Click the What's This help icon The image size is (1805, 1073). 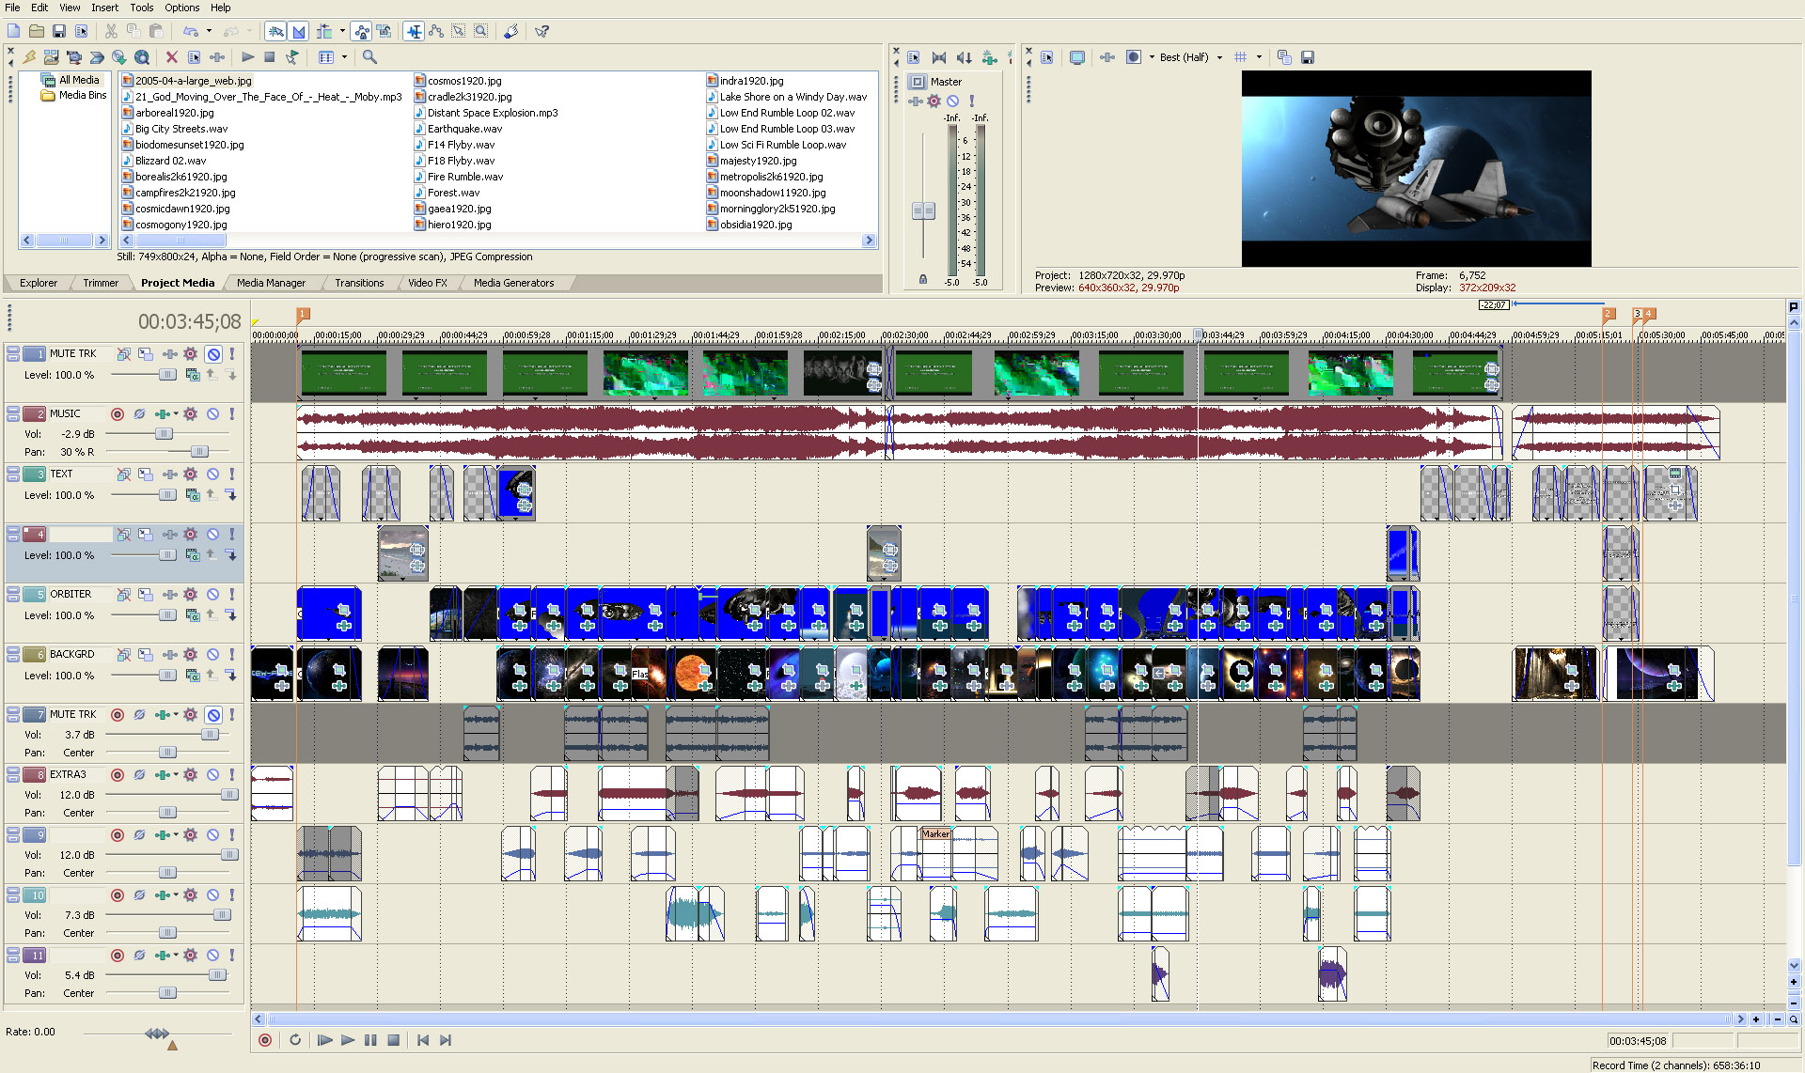click(541, 31)
